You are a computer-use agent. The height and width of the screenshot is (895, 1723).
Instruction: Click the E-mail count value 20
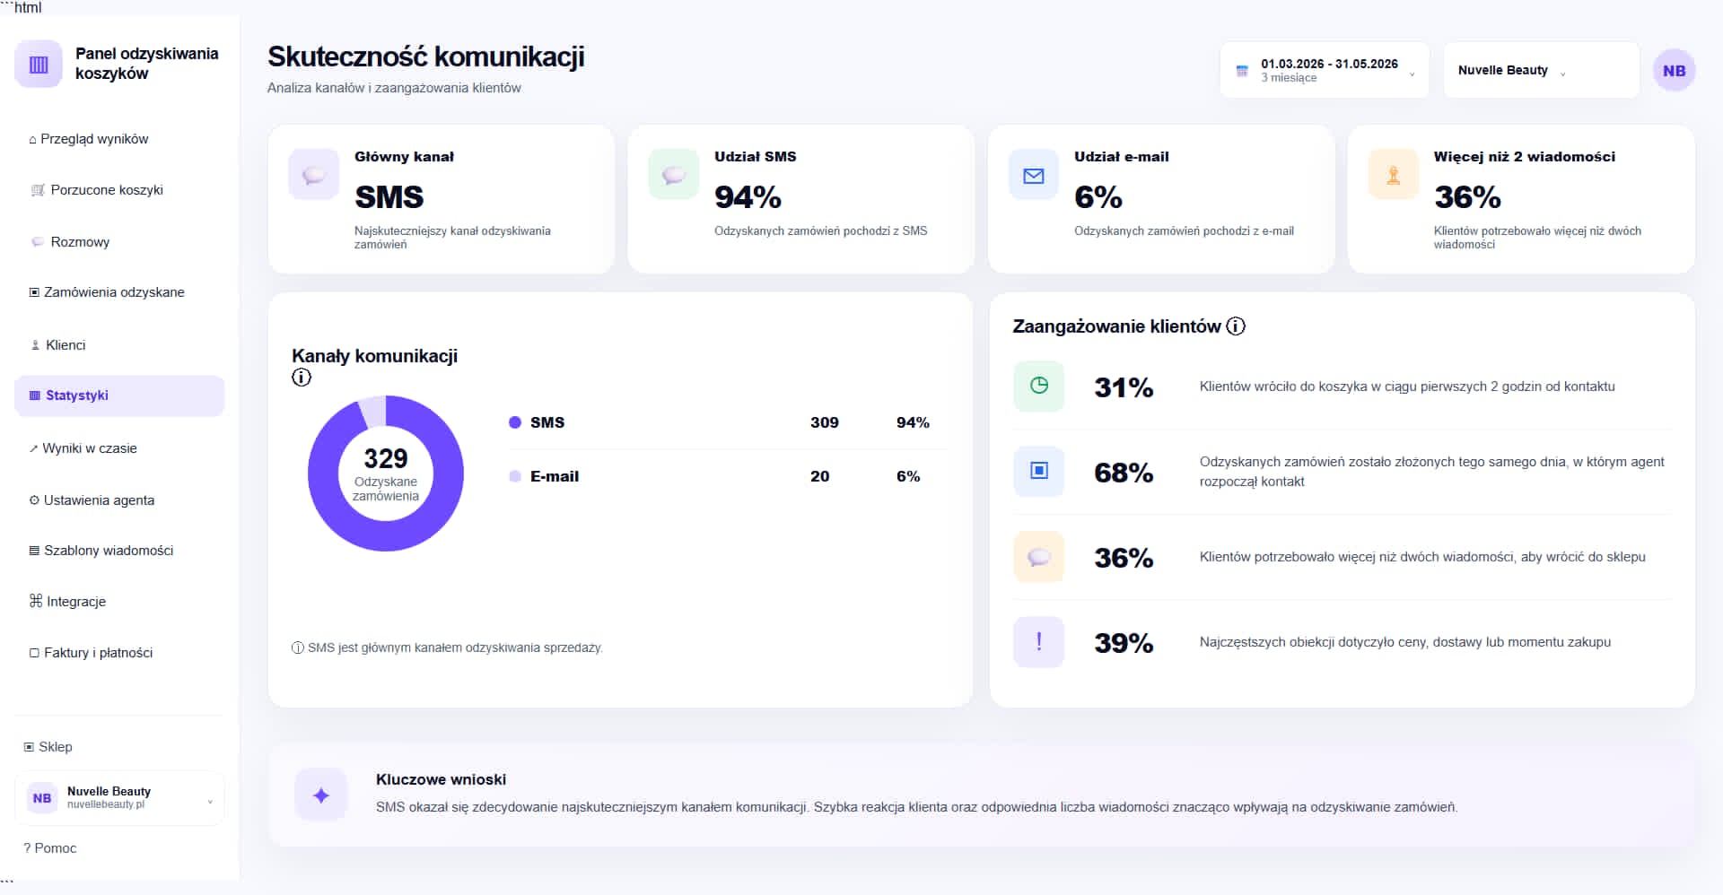click(x=820, y=476)
